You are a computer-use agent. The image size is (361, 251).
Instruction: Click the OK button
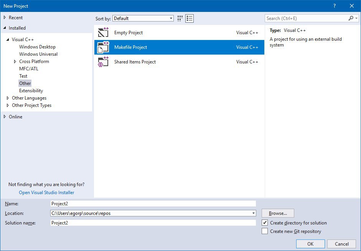pyautogui.click(x=310, y=244)
